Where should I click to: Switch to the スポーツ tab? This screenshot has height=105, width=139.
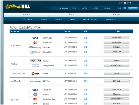tap(26, 15)
